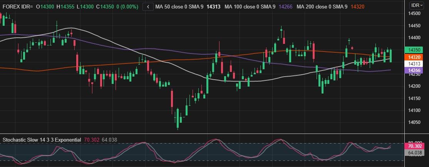Select the MA 50 close 0 SMA 9 legend
The image size is (429, 167).
tap(179, 7)
